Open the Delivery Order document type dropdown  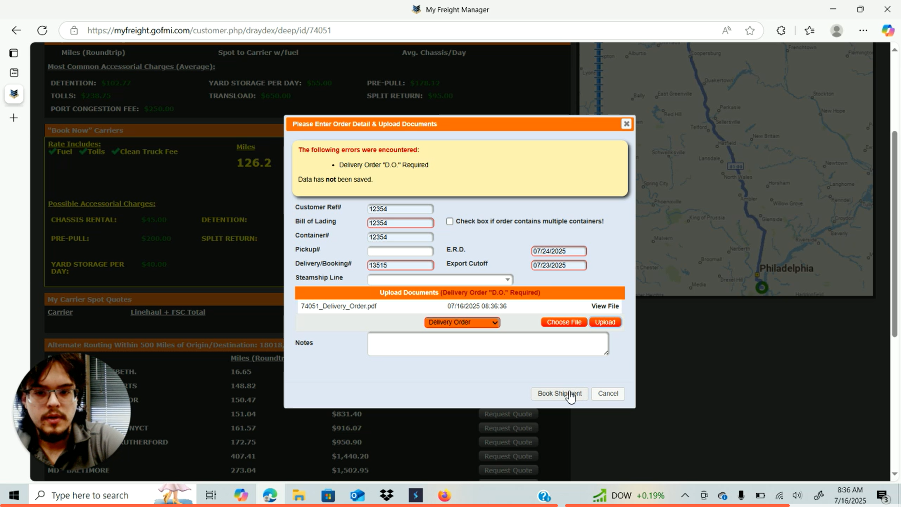462,323
